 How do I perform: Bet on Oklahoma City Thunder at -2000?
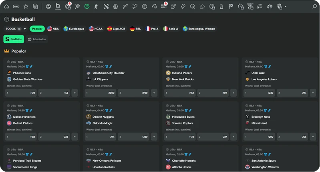click(101, 93)
